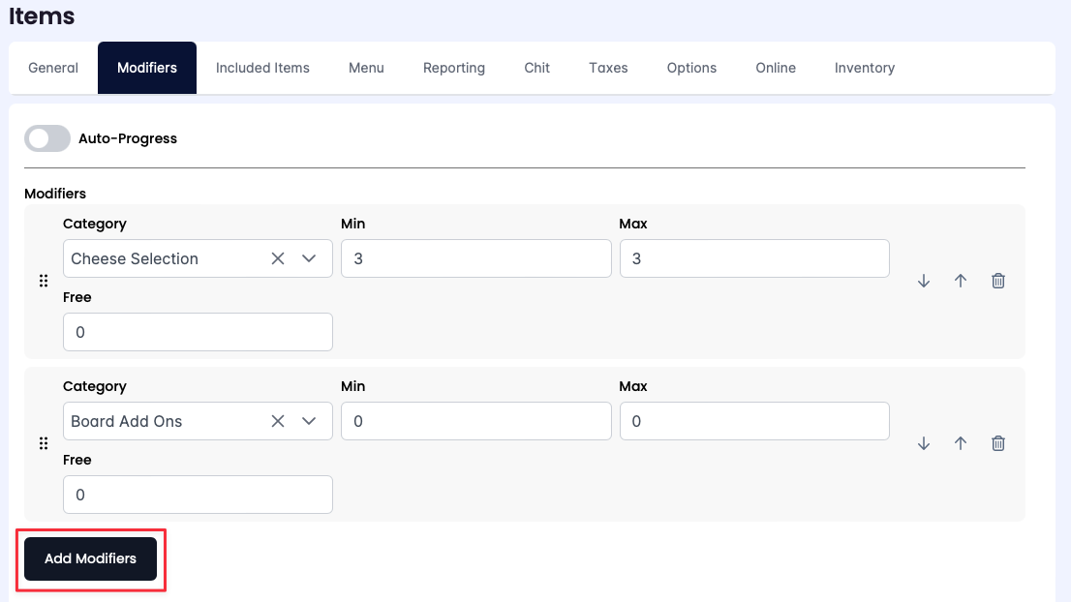
Task: Clear the Cheese Selection category value
Action: click(278, 258)
